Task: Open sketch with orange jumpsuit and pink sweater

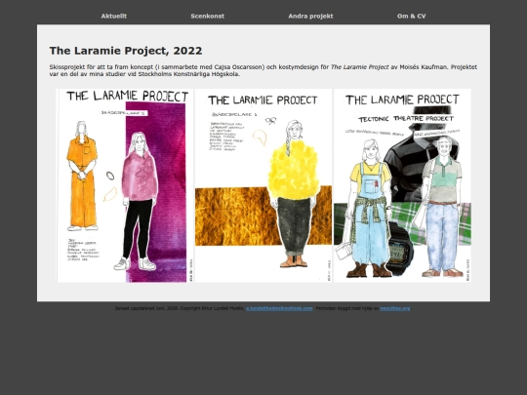Action: pyautogui.click(x=124, y=185)
